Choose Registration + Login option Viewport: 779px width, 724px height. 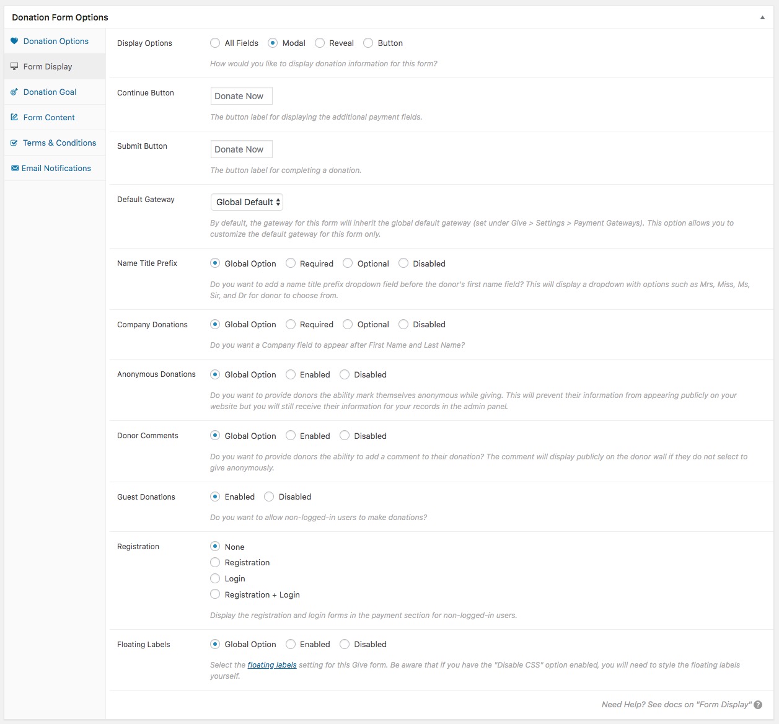click(x=215, y=594)
